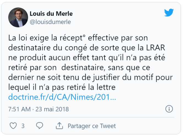Click the tweet line starting 'La loi exige'
The image size is (184, 137).
[78, 38]
